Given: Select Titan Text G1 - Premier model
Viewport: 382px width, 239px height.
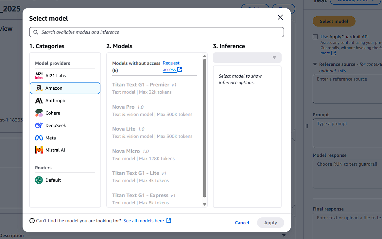Looking at the screenshot, I should (154, 88).
